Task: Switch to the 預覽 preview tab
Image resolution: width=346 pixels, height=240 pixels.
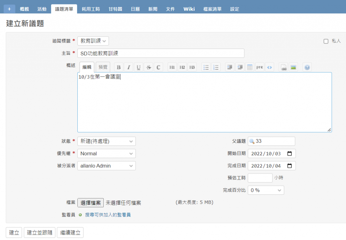Action: coord(103,67)
